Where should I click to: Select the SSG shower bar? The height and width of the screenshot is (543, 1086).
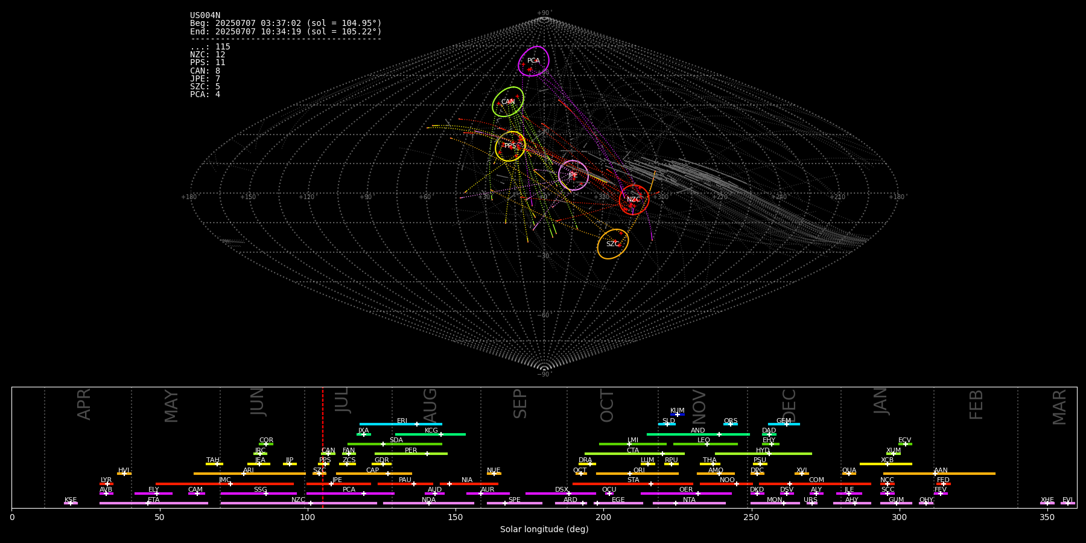pyautogui.click(x=258, y=493)
